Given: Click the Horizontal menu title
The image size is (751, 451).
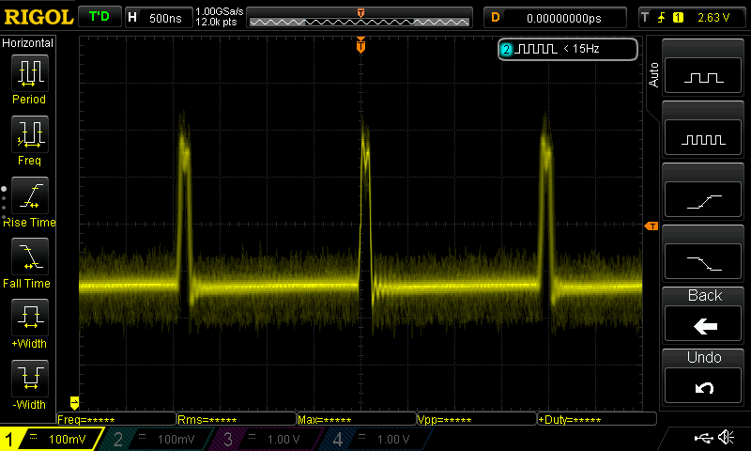Looking at the screenshot, I should pyautogui.click(x=28, y=42).
